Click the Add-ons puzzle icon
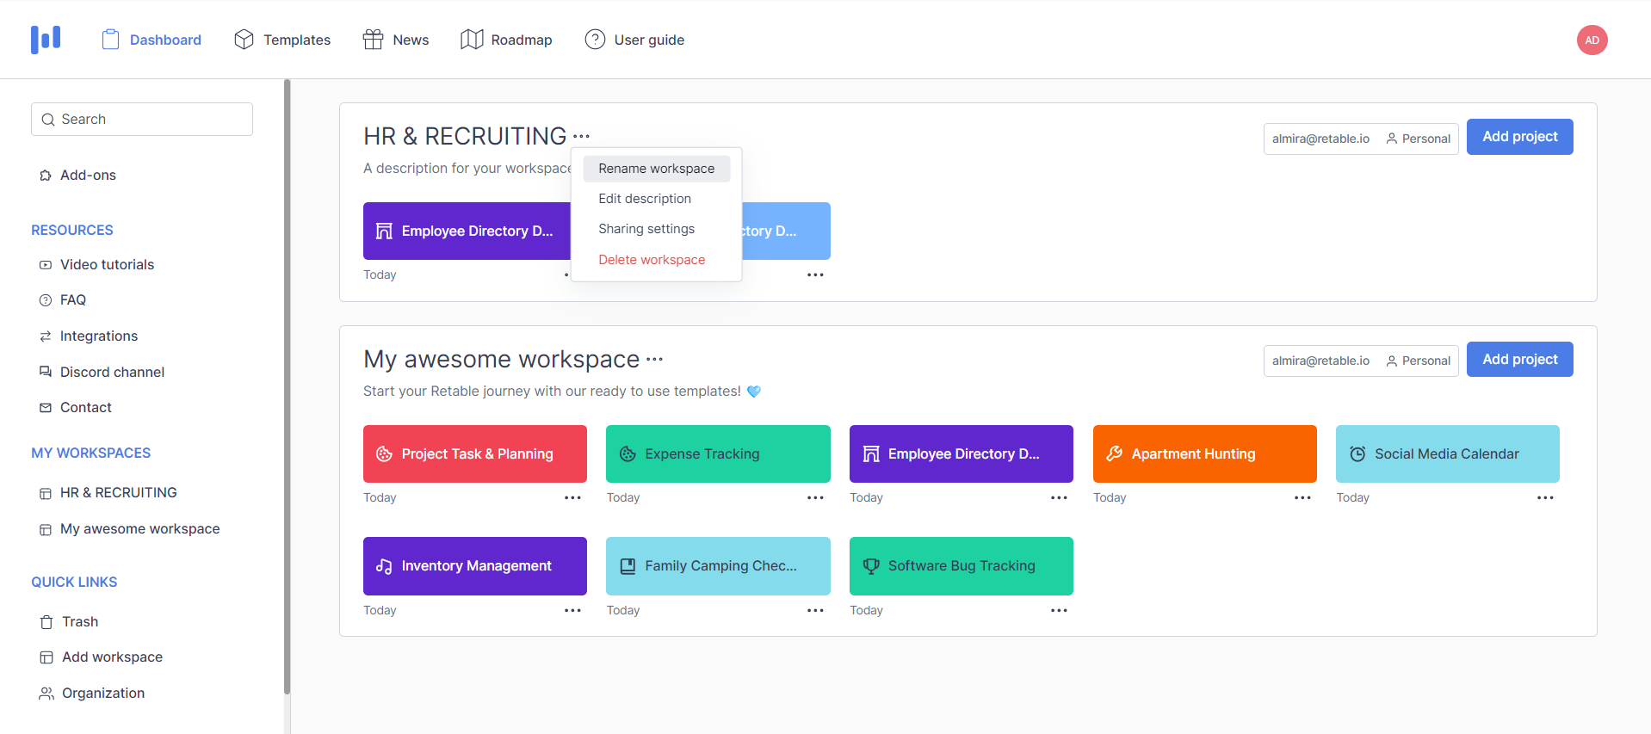The height and width of the screenshot is (734, 1651). [x=46, y=176]
